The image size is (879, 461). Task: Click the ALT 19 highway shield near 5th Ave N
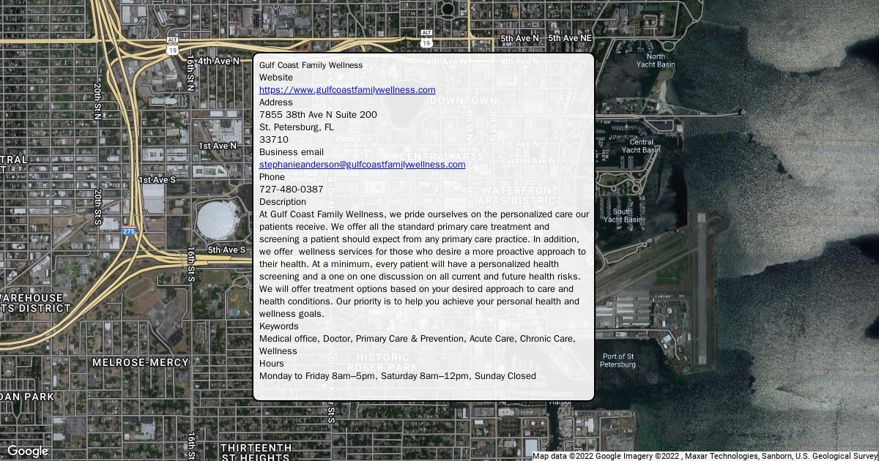427,39
